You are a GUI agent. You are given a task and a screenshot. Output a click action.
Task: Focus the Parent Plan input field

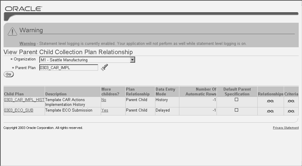coord(68,68)
